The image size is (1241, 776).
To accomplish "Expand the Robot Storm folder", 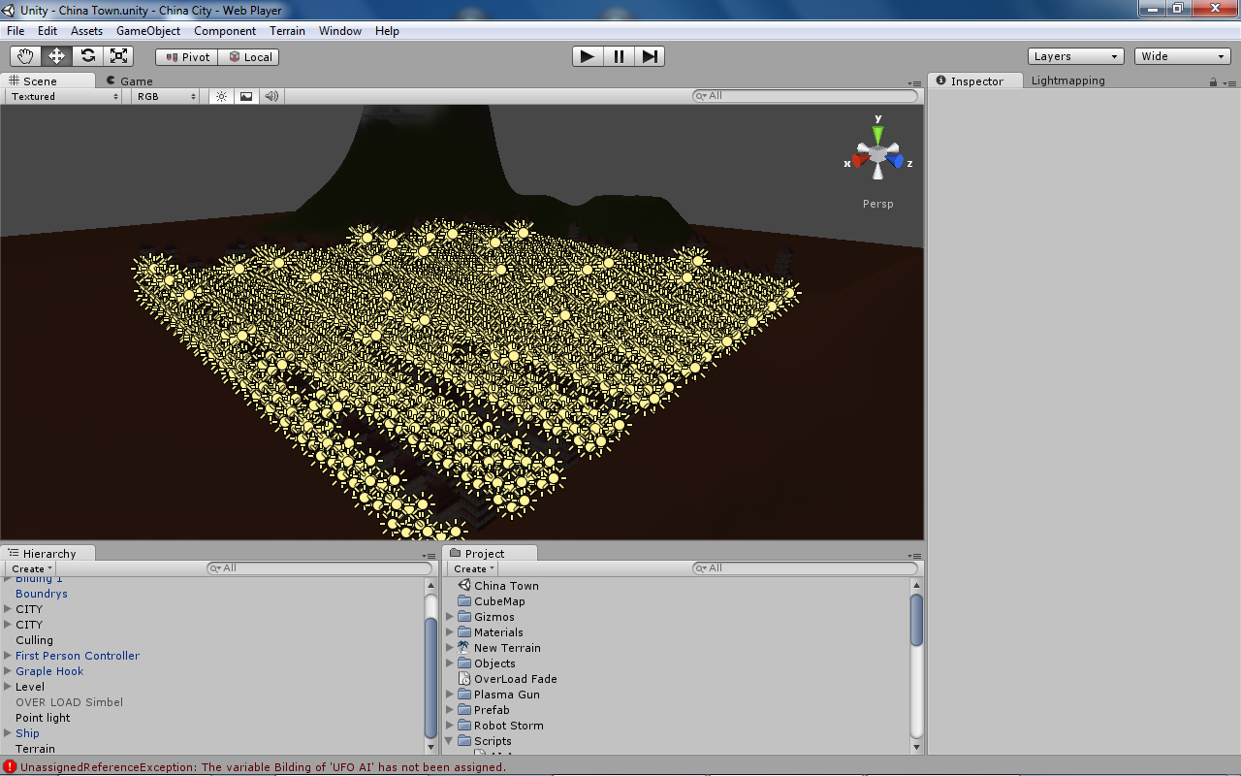I will [x=450, y=726].
